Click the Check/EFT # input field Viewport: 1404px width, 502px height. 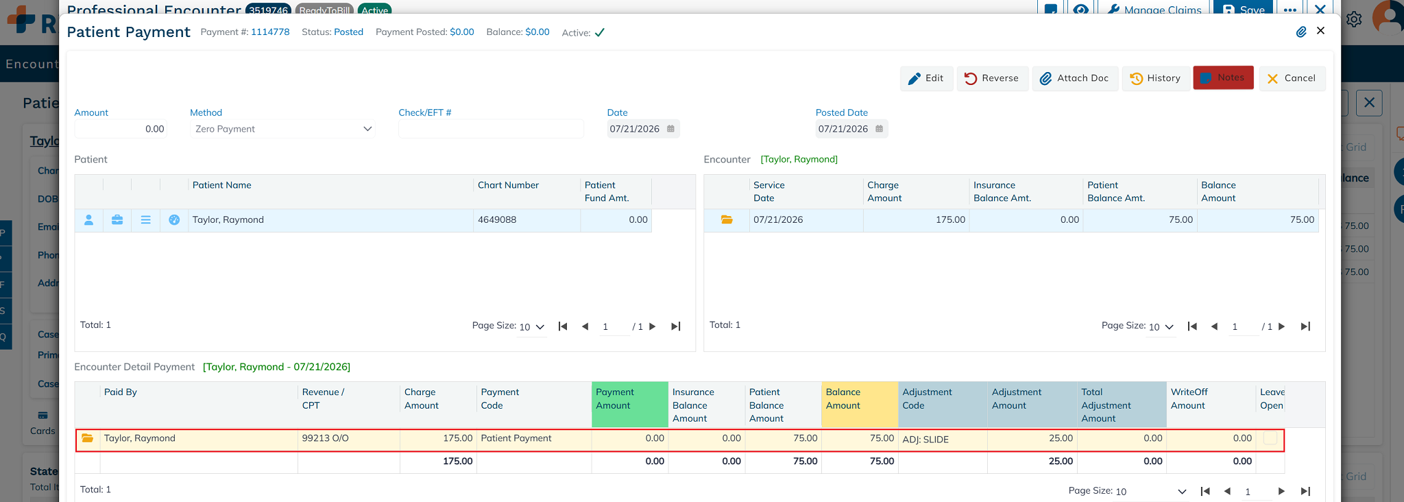click(491, 129)
